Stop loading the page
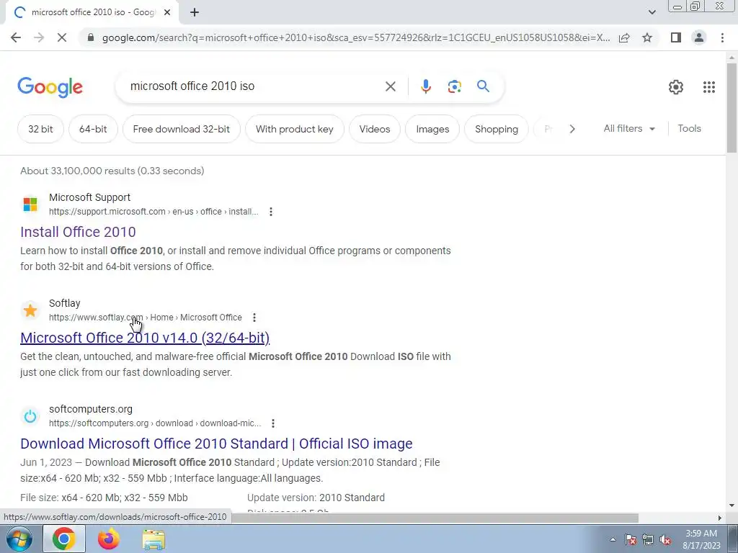The height and width of the screenshot is (553, 738). 62,37
